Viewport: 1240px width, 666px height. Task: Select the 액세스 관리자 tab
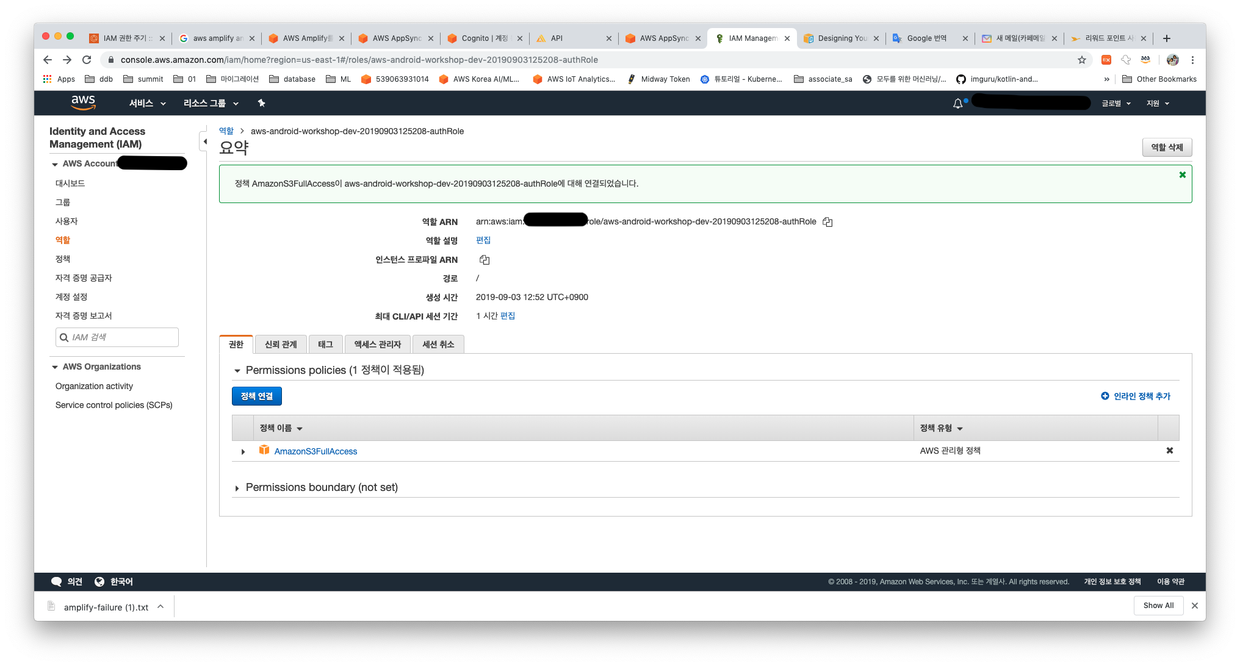(x=375, y=343)
